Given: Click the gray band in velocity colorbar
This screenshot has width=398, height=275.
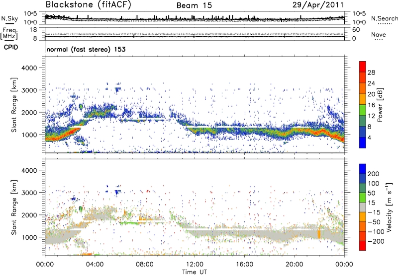Looking at the screenshot, I should [x=363, y=207].
